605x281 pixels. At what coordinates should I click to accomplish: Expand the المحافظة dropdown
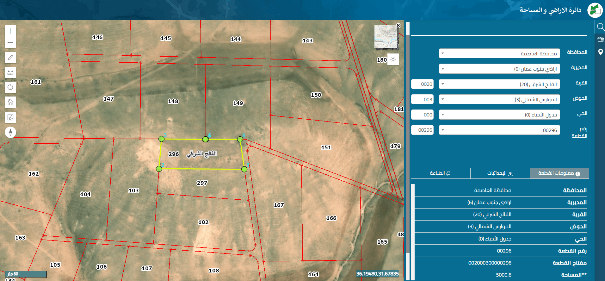[x=499, y=53]
